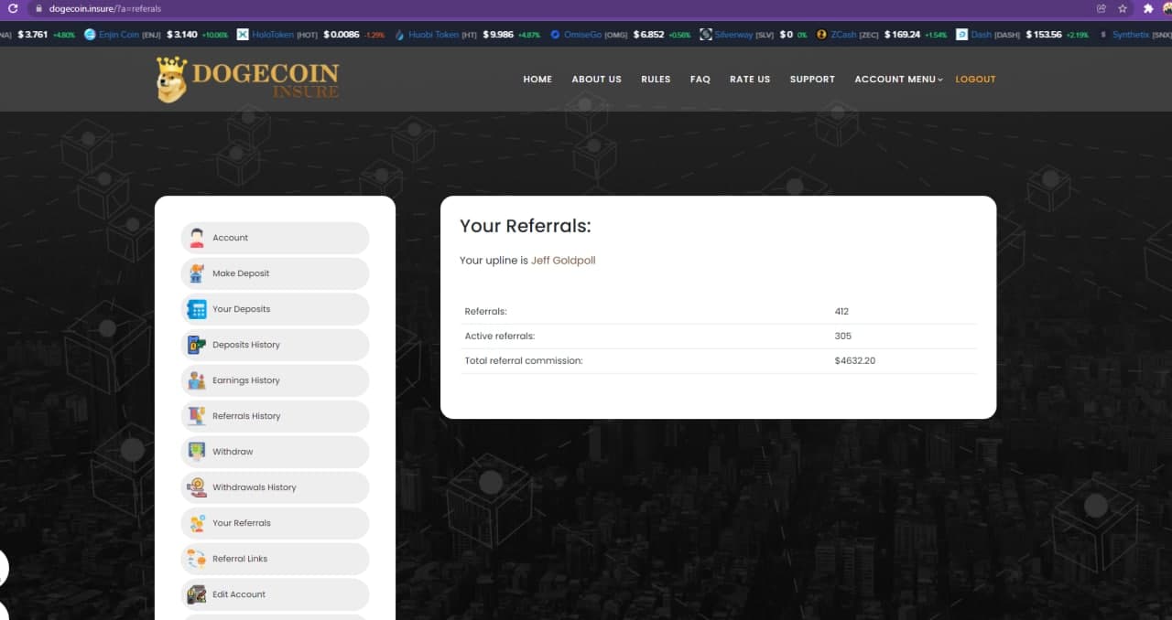The width and height of the screenshot is (1172, 620).
Task: Click the browser address bar URL
Action: pos(105,8)
